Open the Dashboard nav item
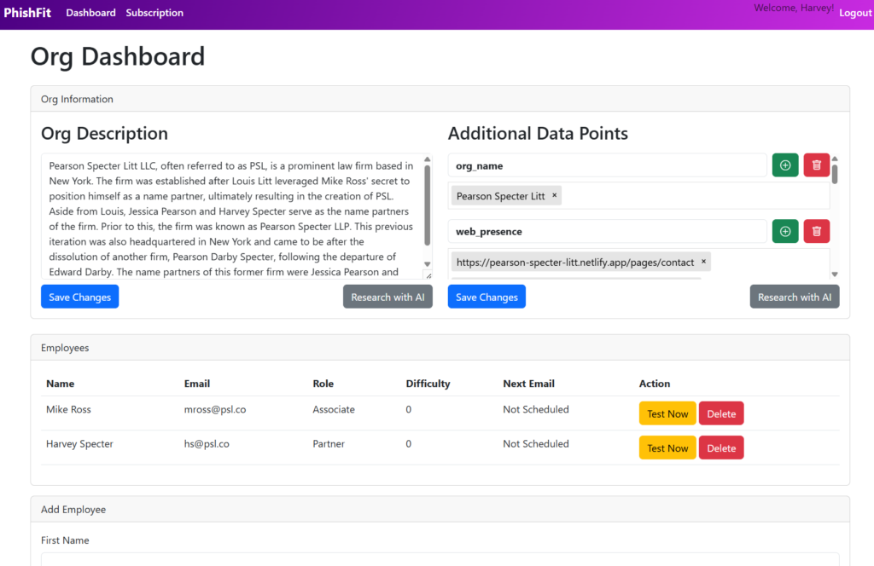 point(90,13)
